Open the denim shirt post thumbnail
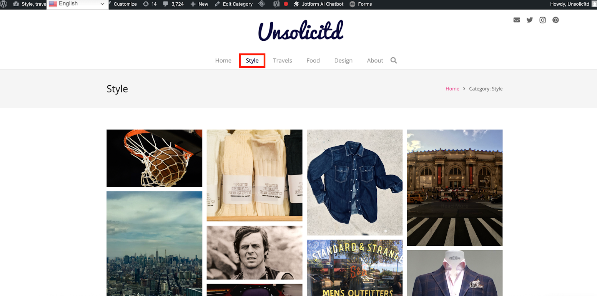Screen dimensions: 597x296 pos(354,182)
